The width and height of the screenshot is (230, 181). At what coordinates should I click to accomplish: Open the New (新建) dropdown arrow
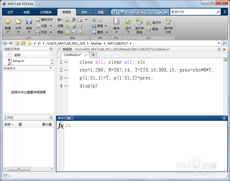pos(8,32)
